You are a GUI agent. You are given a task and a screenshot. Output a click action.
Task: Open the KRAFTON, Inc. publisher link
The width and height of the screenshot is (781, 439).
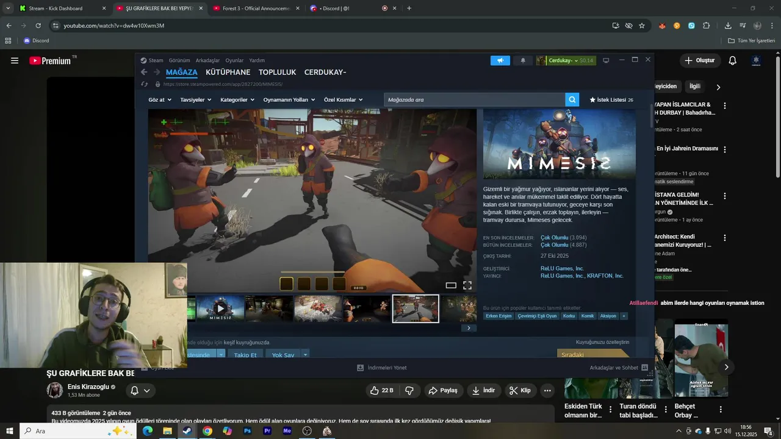click(x=605, y=276)
